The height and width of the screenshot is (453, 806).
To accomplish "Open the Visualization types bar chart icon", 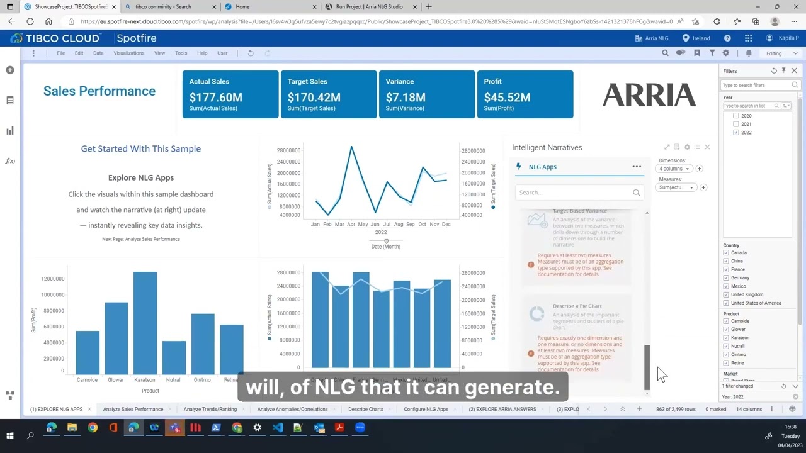I will [10, 131].
